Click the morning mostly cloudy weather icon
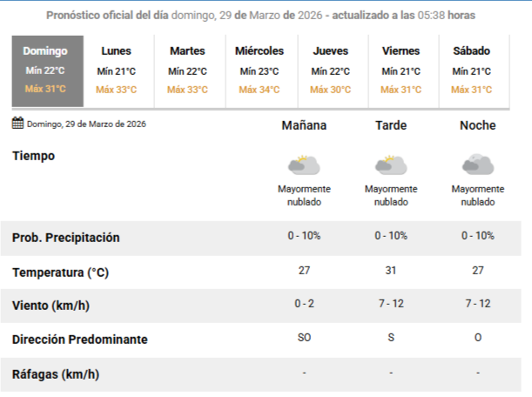 click(x=304, y=164)
